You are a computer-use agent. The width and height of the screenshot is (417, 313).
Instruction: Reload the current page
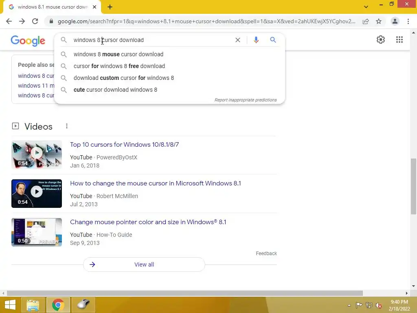click(x=35, y=21)
